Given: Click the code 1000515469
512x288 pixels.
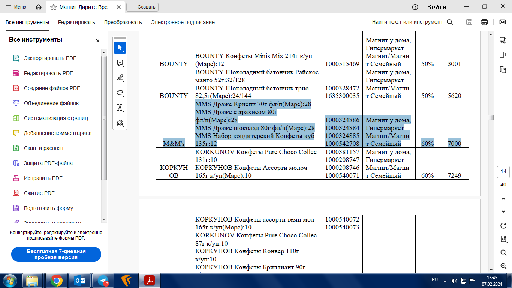Looking at the screenshot, I should point(342,64).
